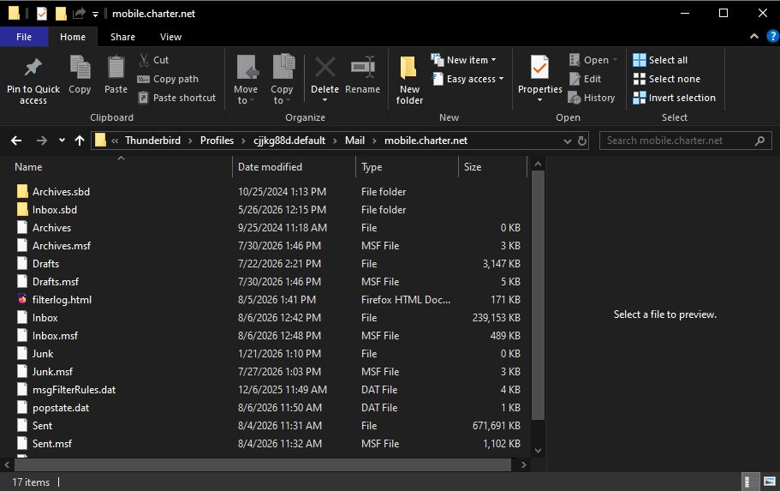The height and width of the screenshot is (491, 780).
Task: Navigate to cjjkg88d.default in breadcrumb
Action: click(289, 141)
